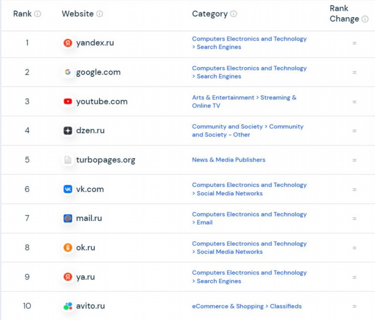Click the Google favicon beside google.com
The width and height of the screenshot is (375, 320).
(68, 72)
